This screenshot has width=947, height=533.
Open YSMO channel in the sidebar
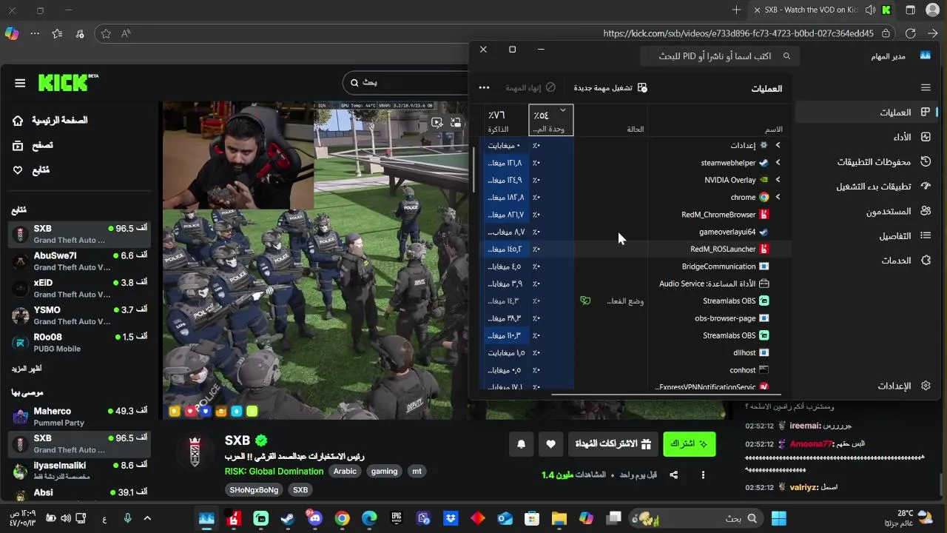(x=80, y=315)
